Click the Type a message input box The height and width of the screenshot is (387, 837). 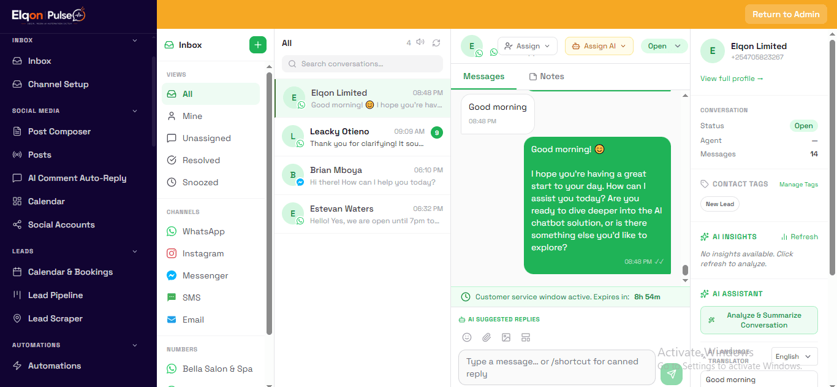coord(557,367)
